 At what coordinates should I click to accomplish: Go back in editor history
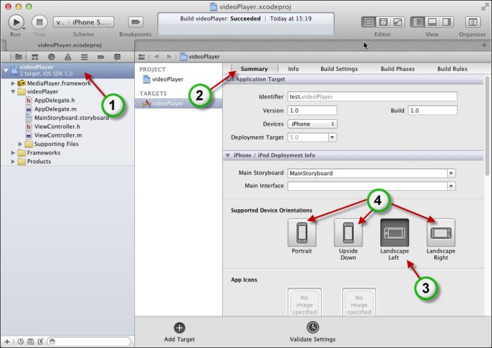[156, 57]
